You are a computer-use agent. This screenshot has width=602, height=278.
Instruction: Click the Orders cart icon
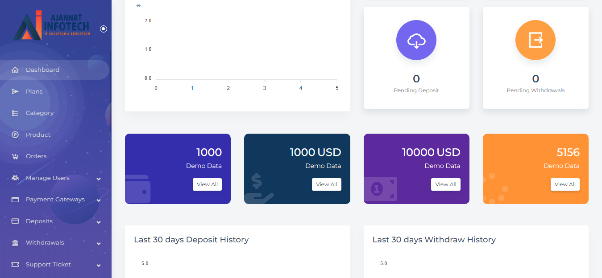15,156
